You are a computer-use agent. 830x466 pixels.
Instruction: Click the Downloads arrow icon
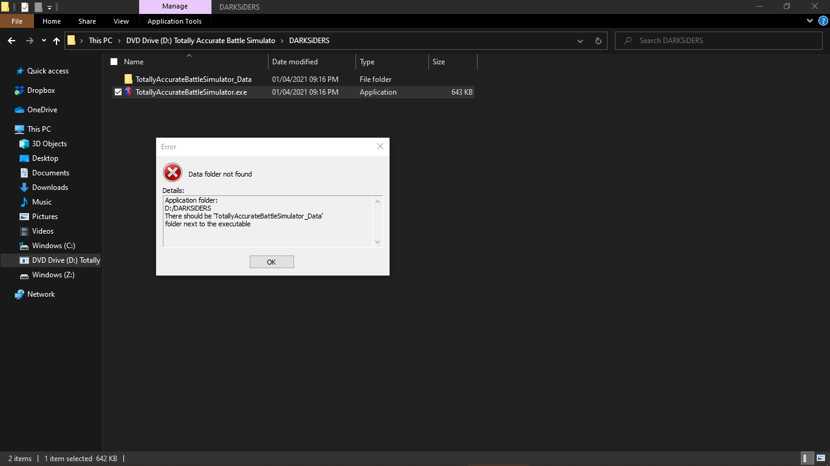pyautogui.click(x=24, y=187)
